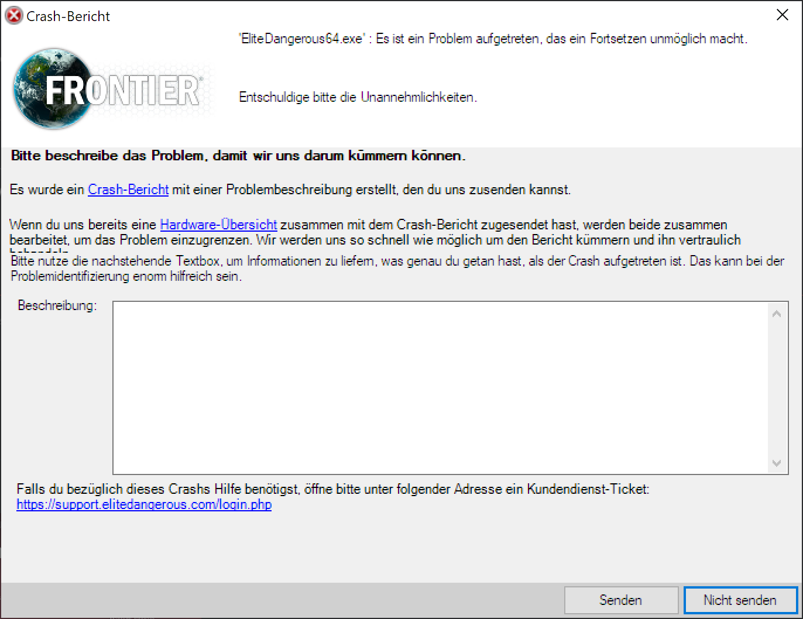Close the Crash-Bericht window
803x619 pixels.
[783, 15]
